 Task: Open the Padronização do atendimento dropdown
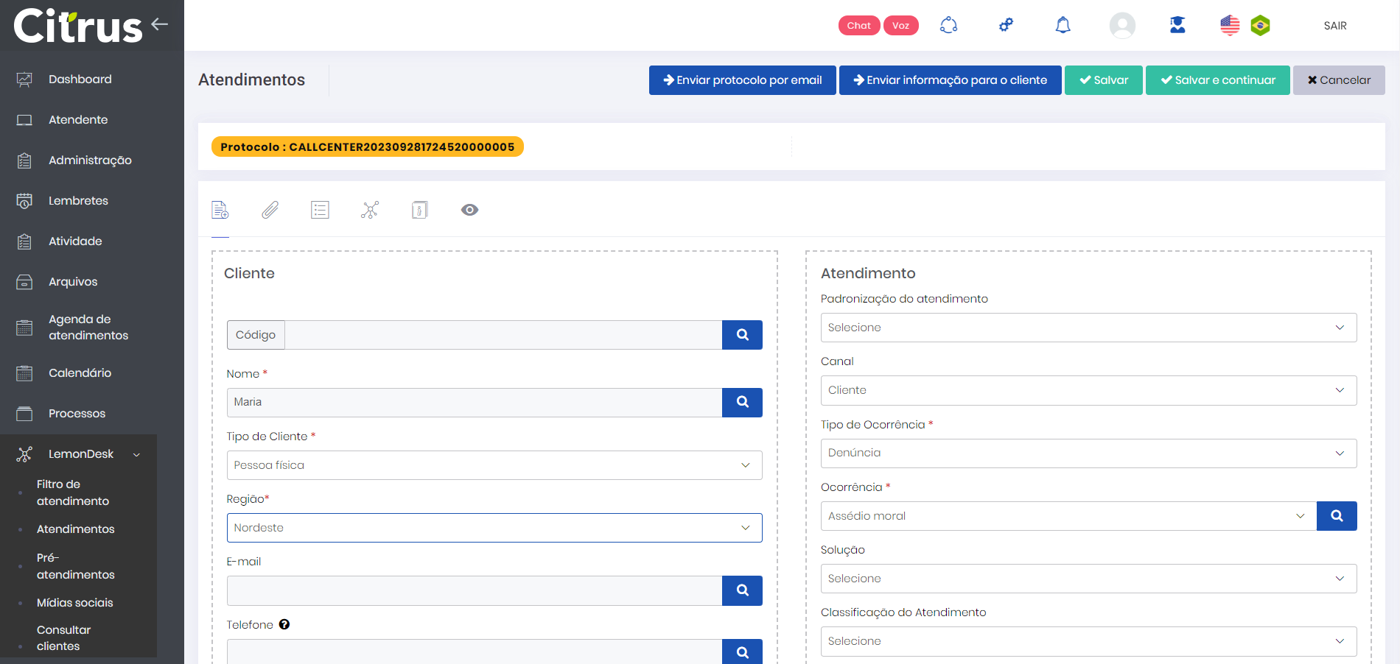[1088, 328]
